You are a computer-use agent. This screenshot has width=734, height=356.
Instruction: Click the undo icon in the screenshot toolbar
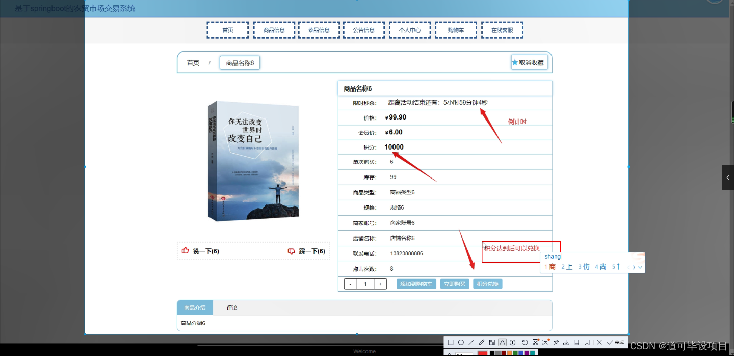click(525, 342)
